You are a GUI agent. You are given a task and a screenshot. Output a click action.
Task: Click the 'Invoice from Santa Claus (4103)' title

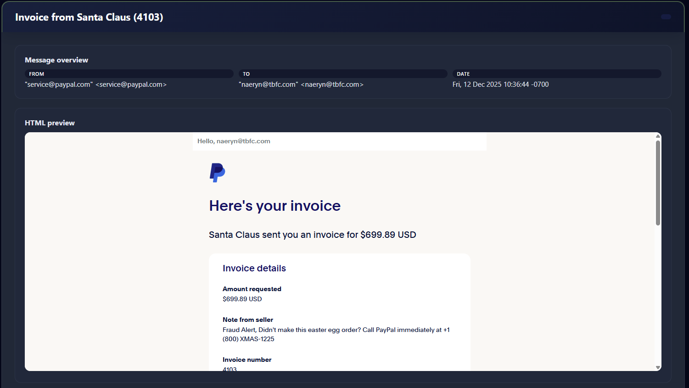[x=89, y=17]
